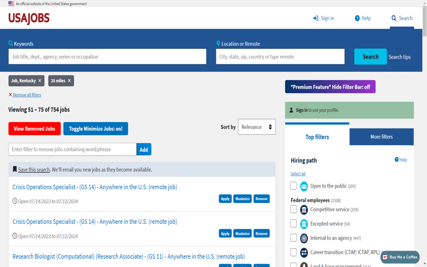Click the Internal to an agency target icon

coord(304,238)
